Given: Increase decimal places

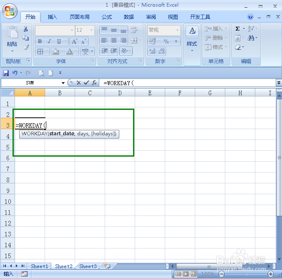Looking at the screenshot, I should (153, 51).
